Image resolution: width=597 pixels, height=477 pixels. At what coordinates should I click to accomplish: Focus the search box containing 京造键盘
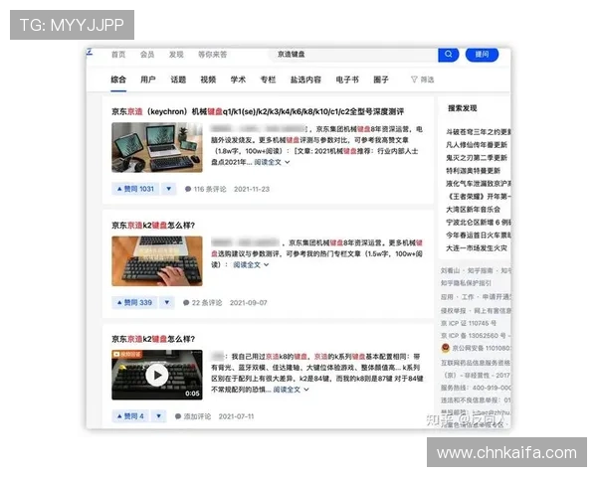pyautogui.click(x=354, y=55)
